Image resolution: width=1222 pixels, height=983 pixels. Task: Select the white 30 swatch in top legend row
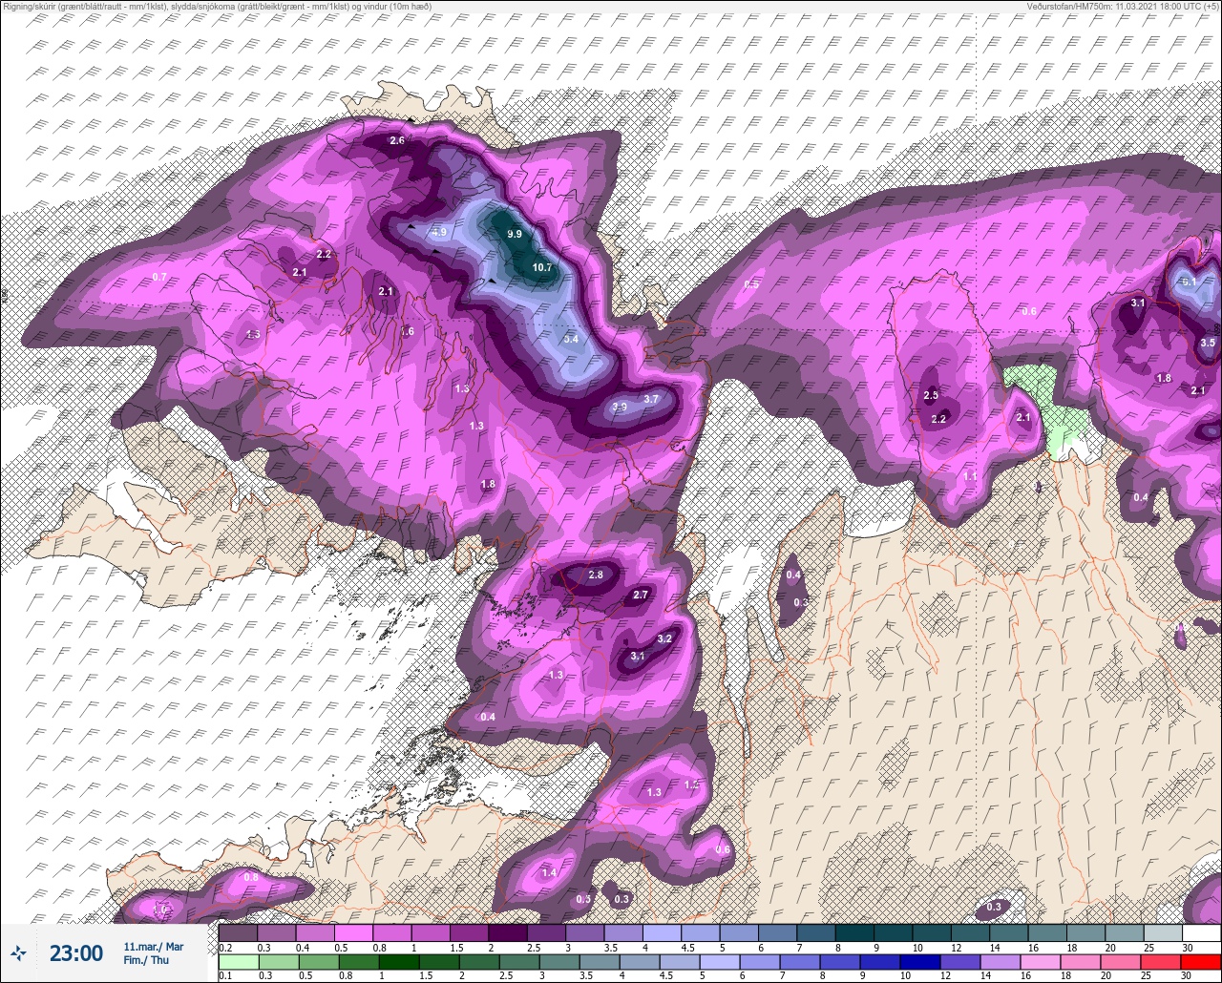pos(1201,932)
